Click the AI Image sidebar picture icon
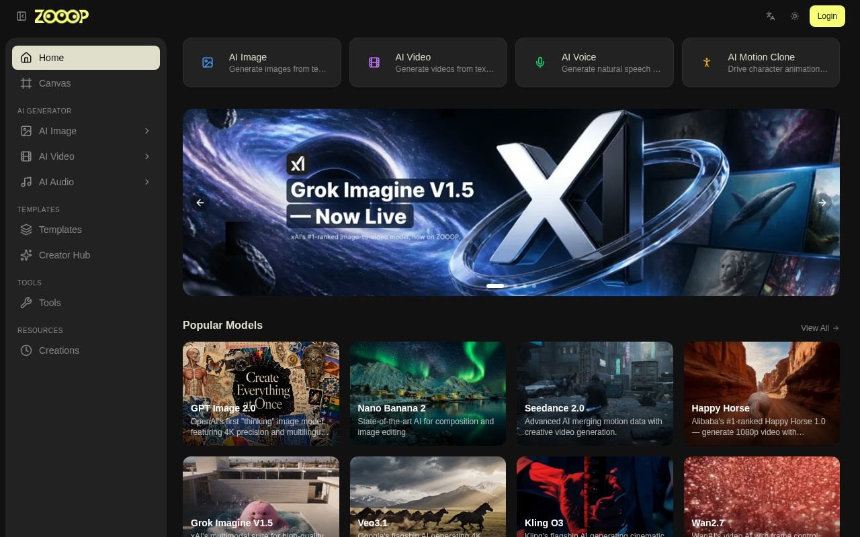This screenshot has height=537, width=860. pyautogui.click(x=26, y=131)
